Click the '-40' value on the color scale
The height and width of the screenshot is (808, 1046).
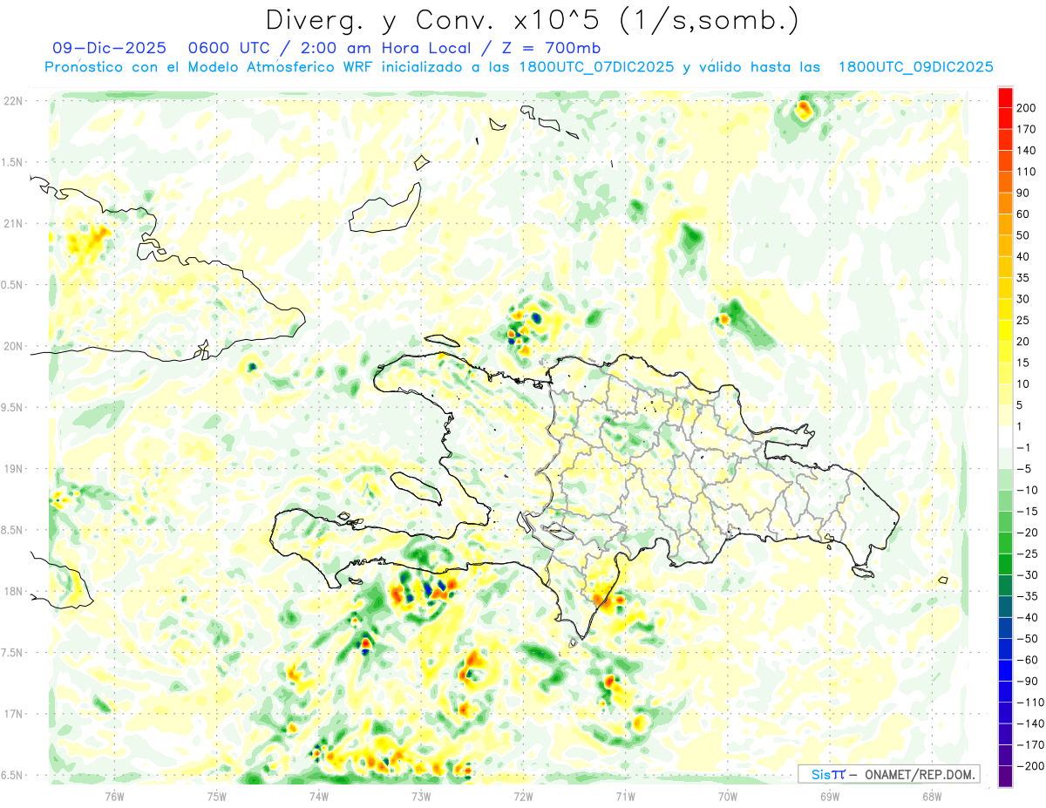point(1027,617)
